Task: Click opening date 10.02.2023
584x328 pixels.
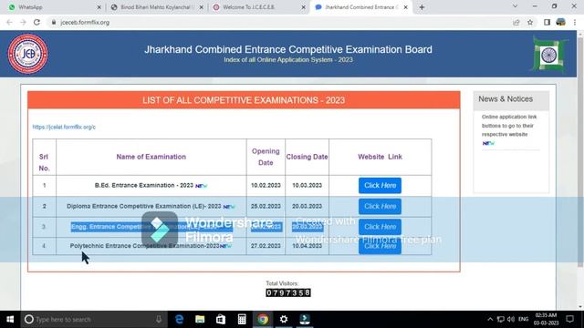Action: pyautogui.click(x=266, y=185)
